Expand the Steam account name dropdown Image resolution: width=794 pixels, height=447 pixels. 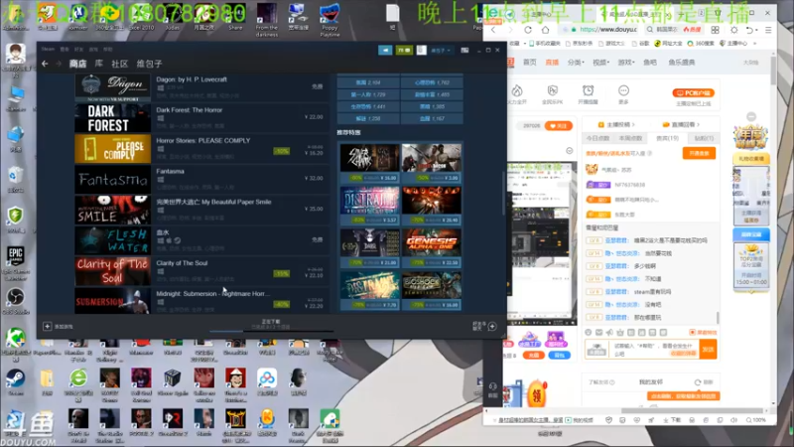pyautogui.click(x=441, y=51)
